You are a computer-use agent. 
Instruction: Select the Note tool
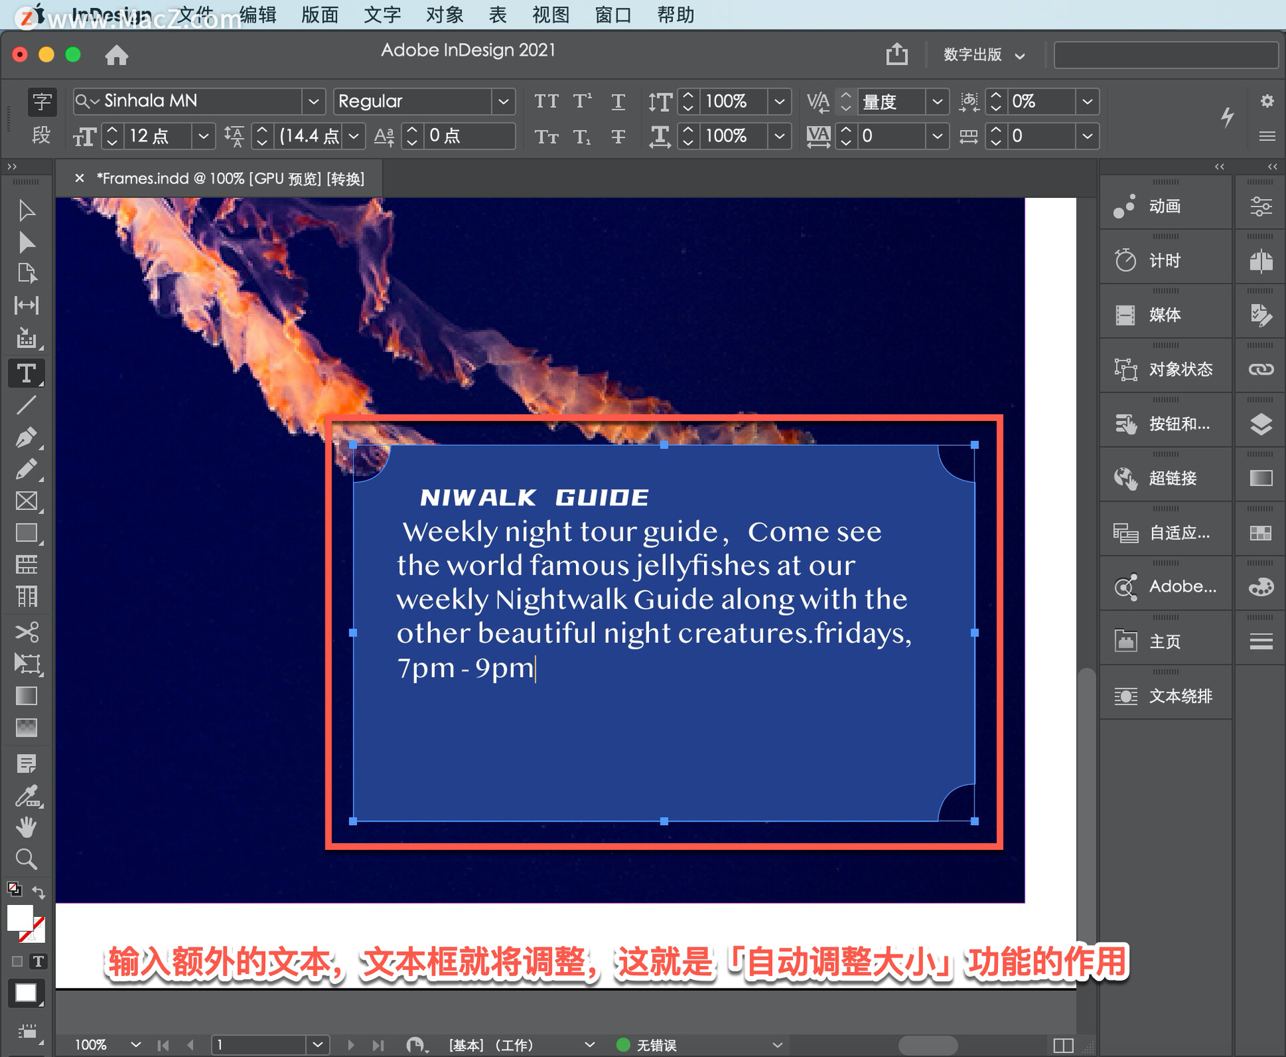pos(26,763)
